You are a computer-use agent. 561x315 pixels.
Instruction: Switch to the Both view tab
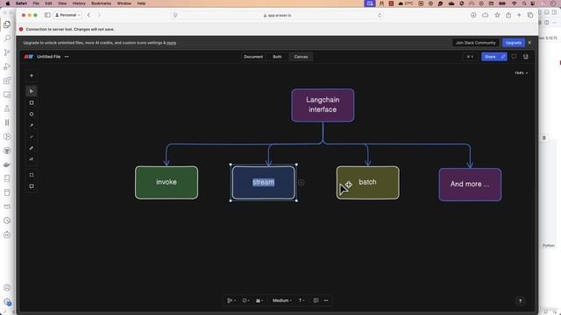click(x=277, y=57)
